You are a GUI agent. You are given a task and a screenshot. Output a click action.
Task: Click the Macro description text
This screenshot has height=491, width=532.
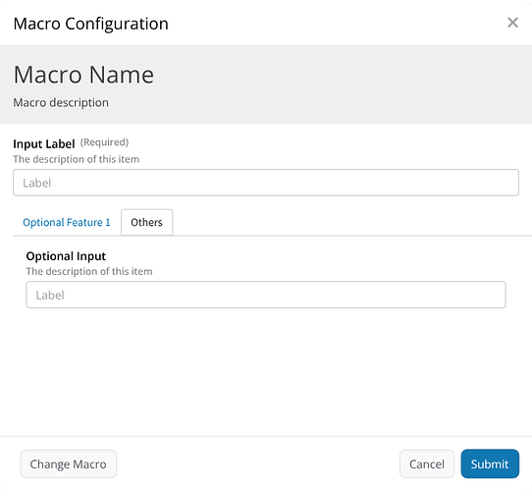click(61, 102)
